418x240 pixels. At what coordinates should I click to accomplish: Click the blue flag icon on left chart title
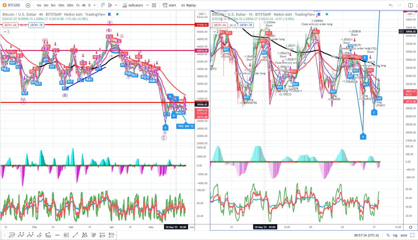tap(110, 14)
